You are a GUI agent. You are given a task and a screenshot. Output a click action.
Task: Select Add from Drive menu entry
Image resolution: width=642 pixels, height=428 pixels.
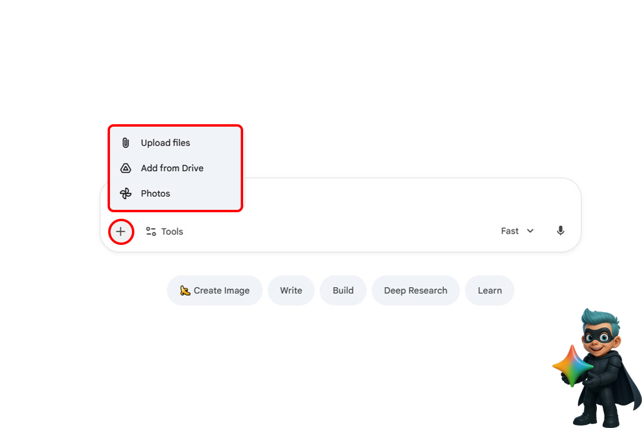tap(172, 168)
